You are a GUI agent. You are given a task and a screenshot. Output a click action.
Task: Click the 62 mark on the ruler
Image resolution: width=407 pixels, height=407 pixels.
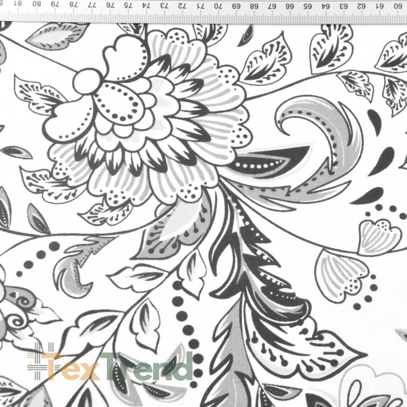point(362,6)
